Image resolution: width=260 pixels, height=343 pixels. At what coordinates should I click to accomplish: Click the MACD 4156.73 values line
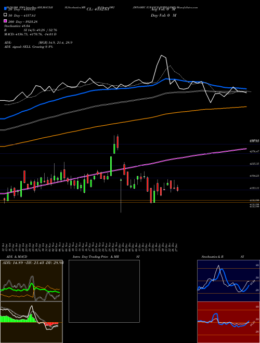click(x=31, y=34)
